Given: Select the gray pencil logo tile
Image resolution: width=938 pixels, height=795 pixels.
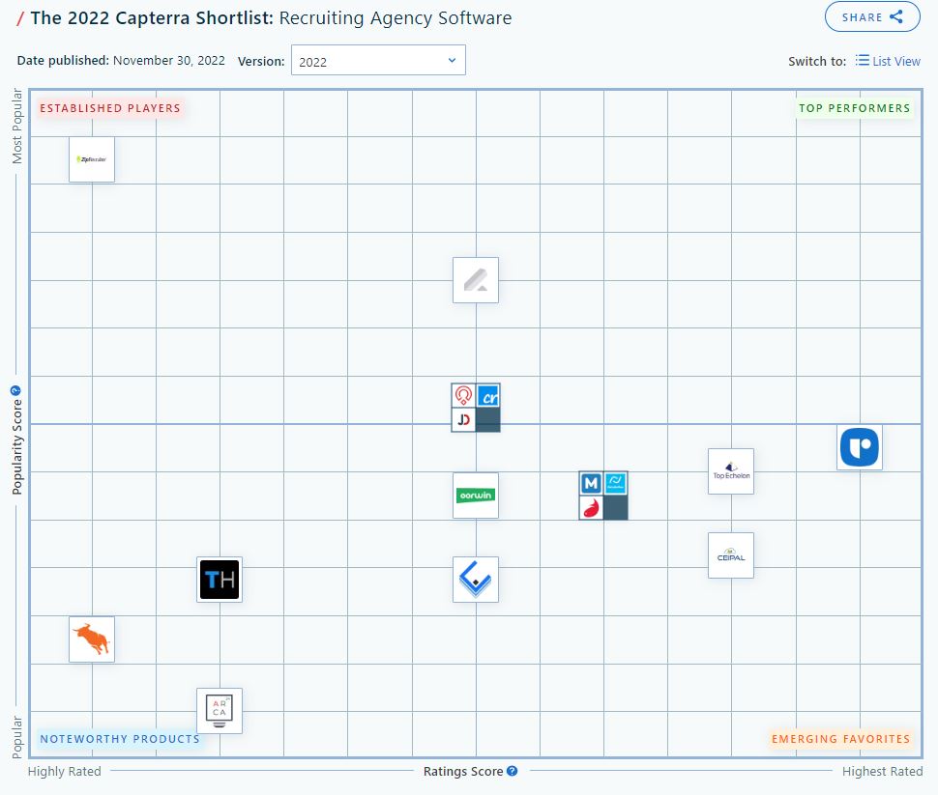Looking at the screenshot, I should pos(476,280).
